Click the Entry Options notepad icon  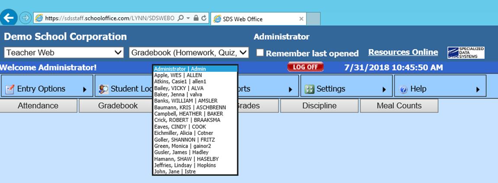point(10,89)
